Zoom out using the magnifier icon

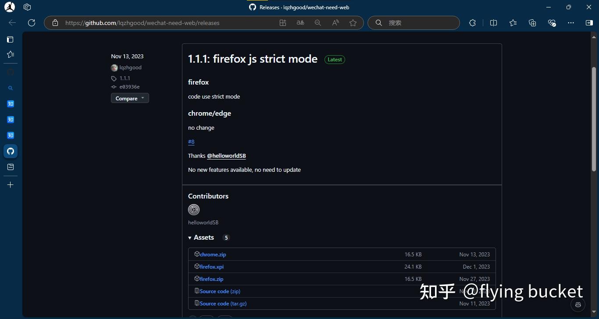[x=317, y=22]
